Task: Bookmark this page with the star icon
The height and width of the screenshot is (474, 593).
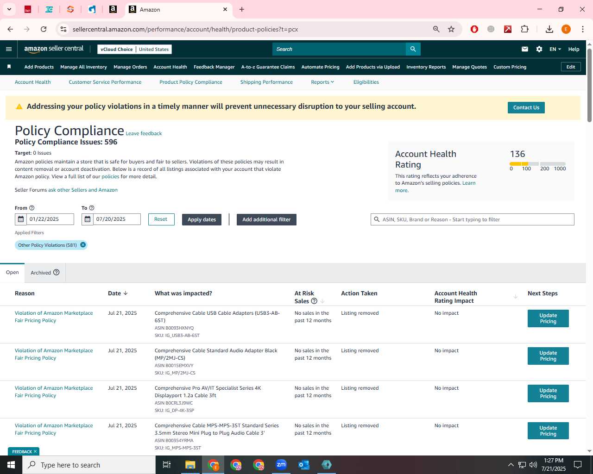Action: click(451, 29)
